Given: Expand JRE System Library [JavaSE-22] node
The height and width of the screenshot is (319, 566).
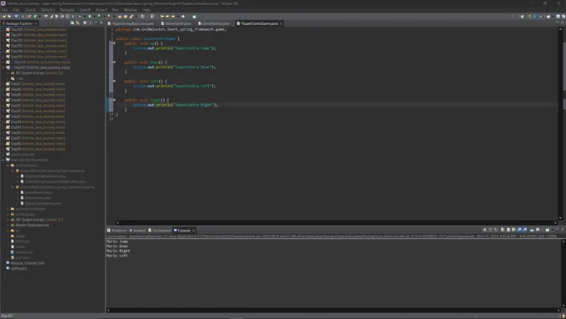Looking at the screenshot, I should 8,73.
